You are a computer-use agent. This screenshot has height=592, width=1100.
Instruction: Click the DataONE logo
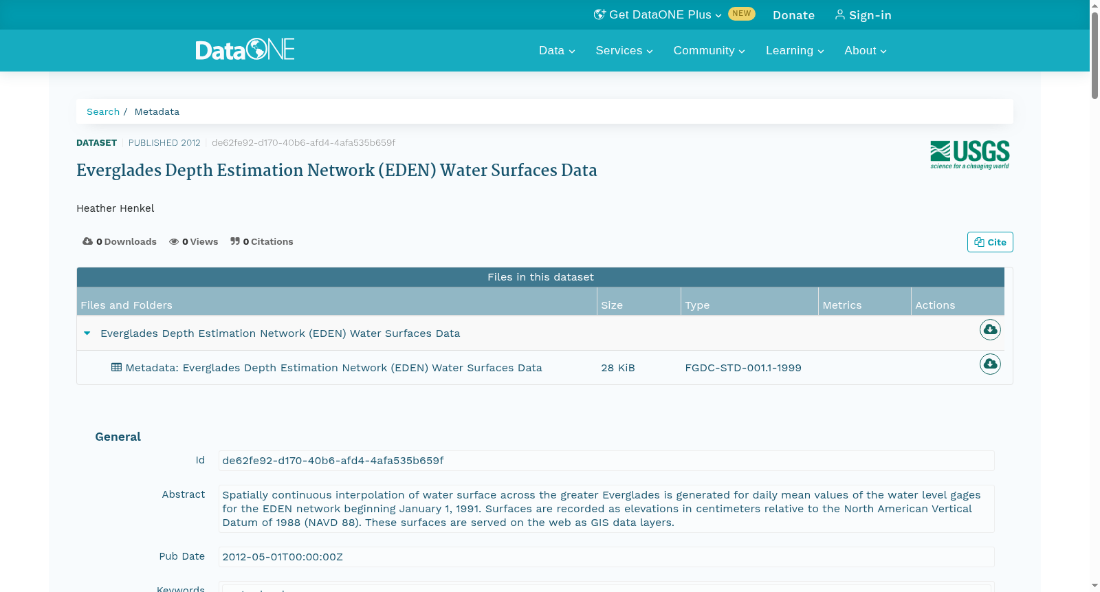[x=245, y=50]
